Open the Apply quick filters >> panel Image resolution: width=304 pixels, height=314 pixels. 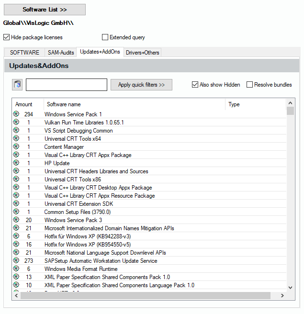(141, 85)
